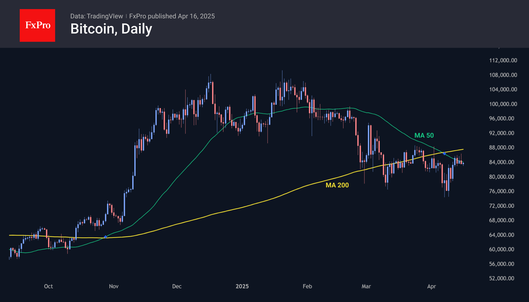Viewport: 529px width, 302px height.
Task: Click the Data: TradingView source text
Action: click(97, 16)
